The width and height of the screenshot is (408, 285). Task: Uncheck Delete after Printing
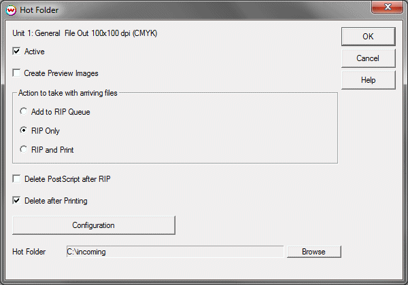(x=17, y=201)
